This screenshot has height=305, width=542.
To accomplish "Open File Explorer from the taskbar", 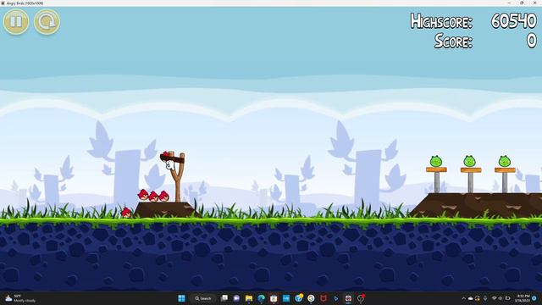I will click(249, 298).
